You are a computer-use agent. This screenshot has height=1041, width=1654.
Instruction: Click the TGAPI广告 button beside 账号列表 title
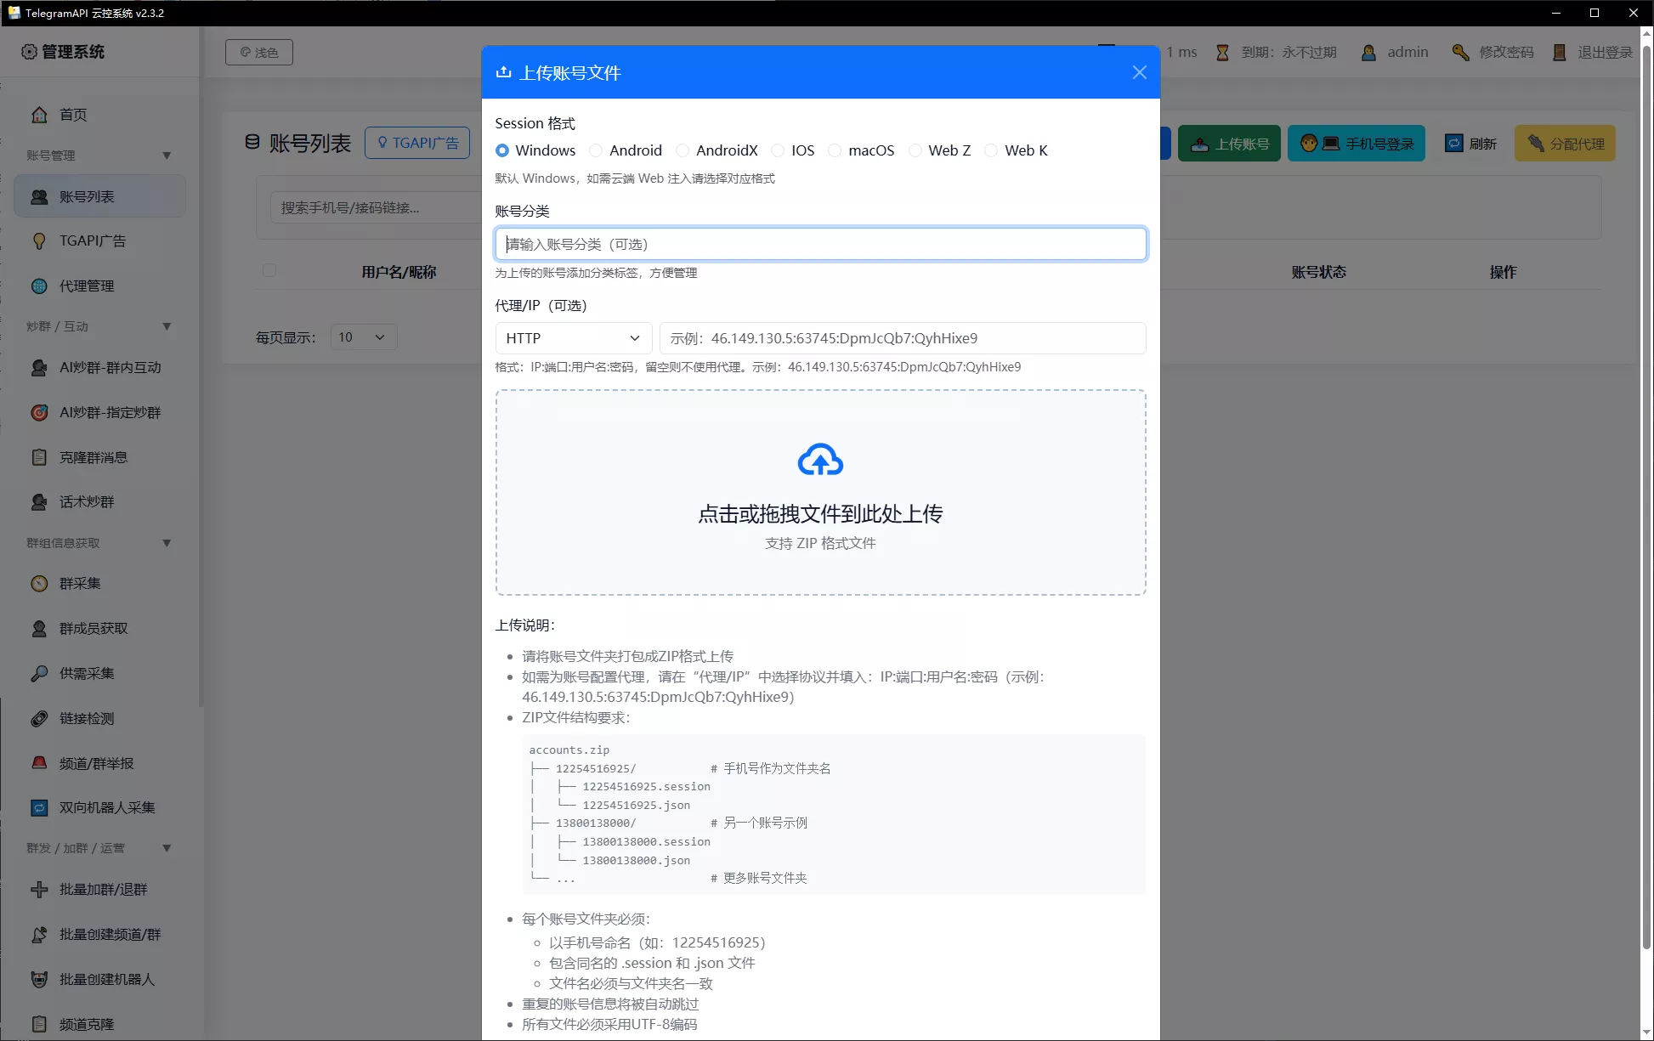[x=417, y=143]
